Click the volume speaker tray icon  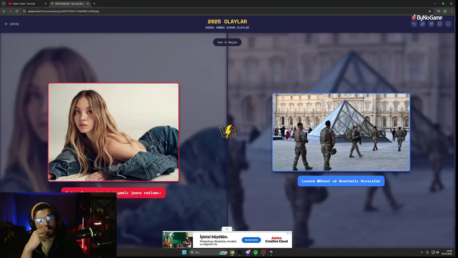tap(437, 252)
